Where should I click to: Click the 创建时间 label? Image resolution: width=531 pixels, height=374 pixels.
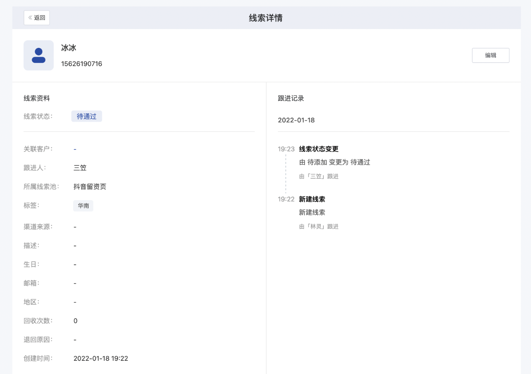pos(38,358)
